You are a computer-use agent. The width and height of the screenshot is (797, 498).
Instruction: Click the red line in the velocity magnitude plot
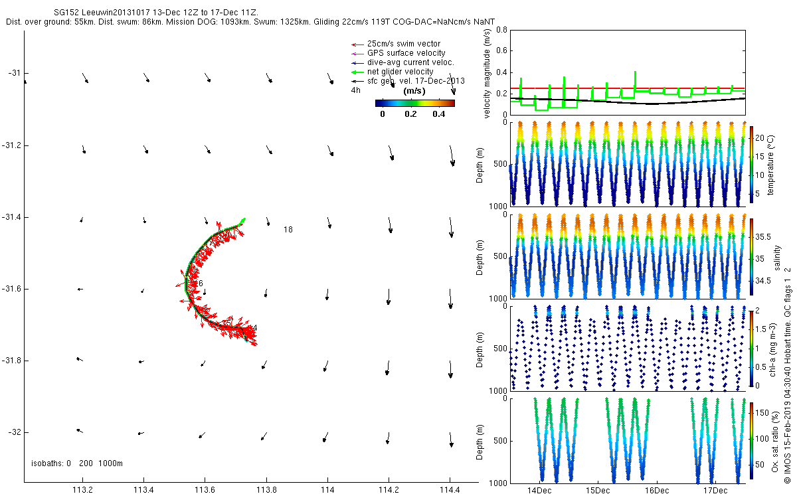click(628, 88)
